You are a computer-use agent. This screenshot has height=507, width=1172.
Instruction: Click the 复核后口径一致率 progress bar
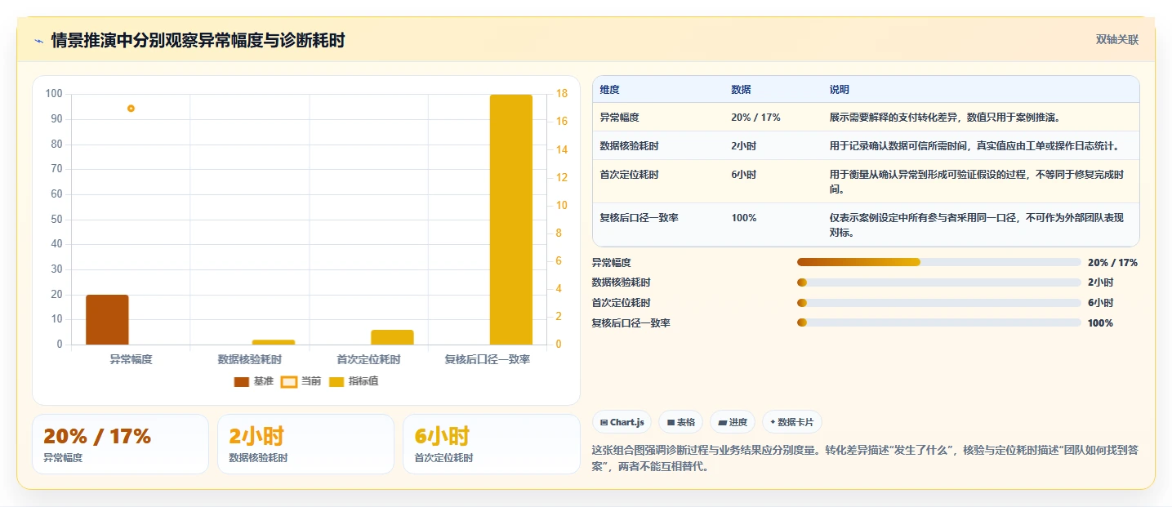[939, 323]
